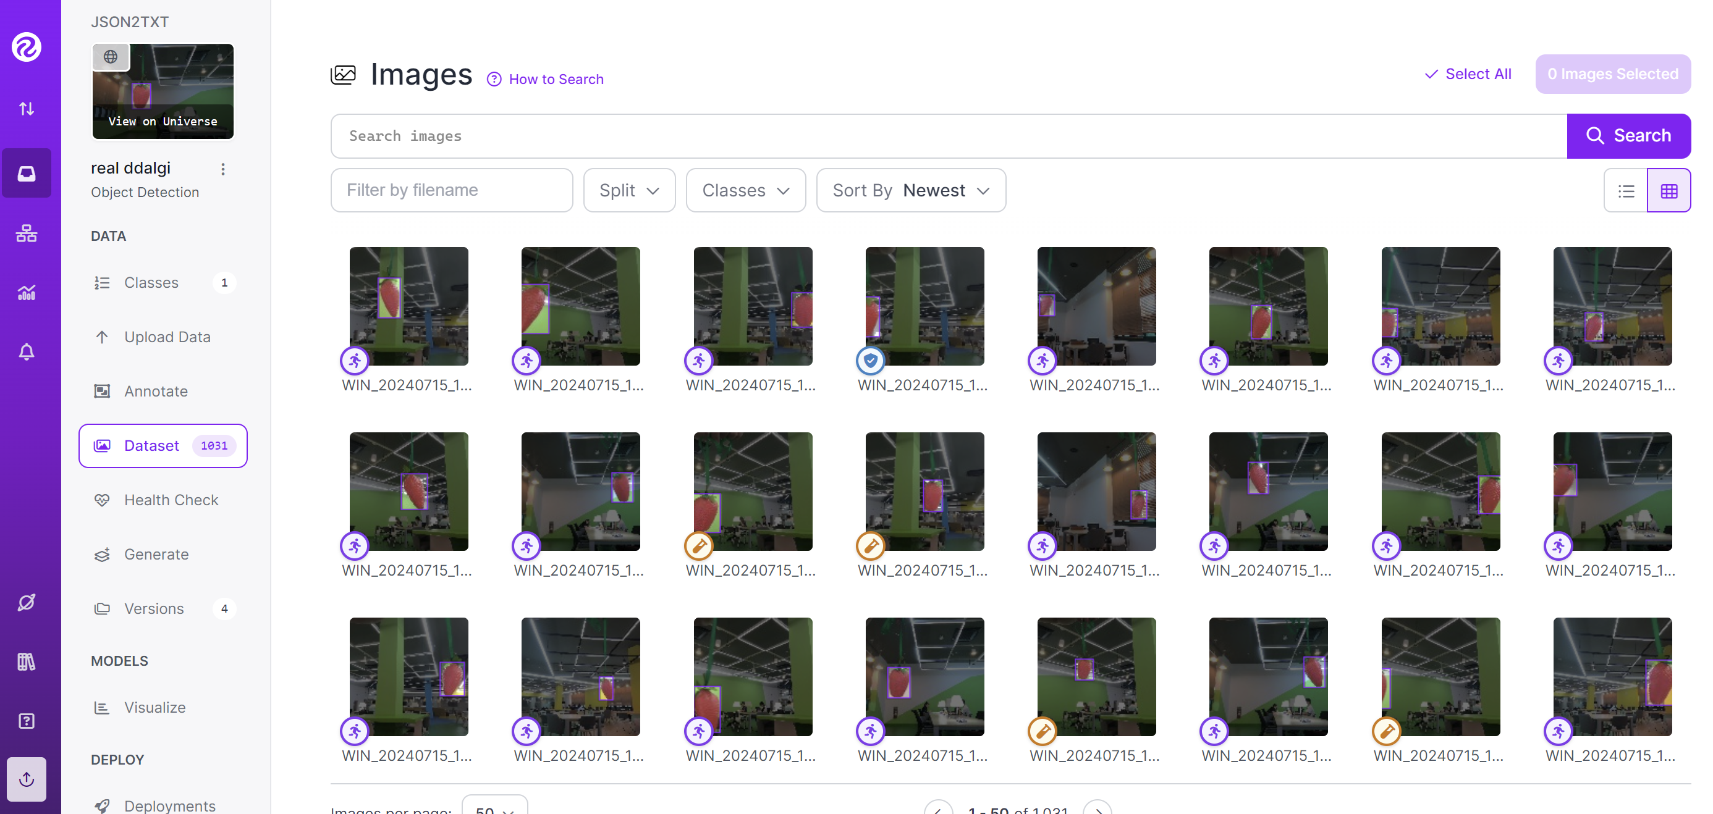Open the Classes filter dropdown
1713x814 pixels.
(x=745, y=191)
